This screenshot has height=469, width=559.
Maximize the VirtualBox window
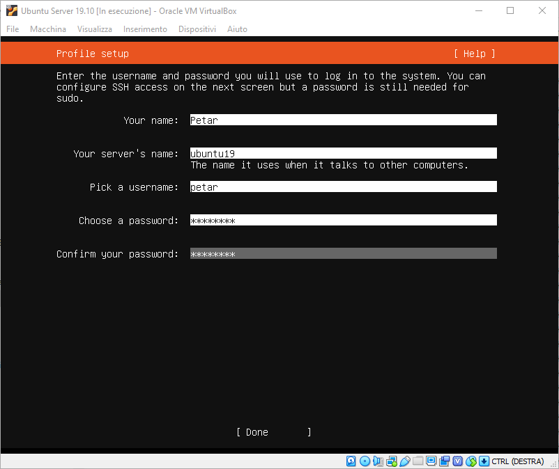[510, 10]
